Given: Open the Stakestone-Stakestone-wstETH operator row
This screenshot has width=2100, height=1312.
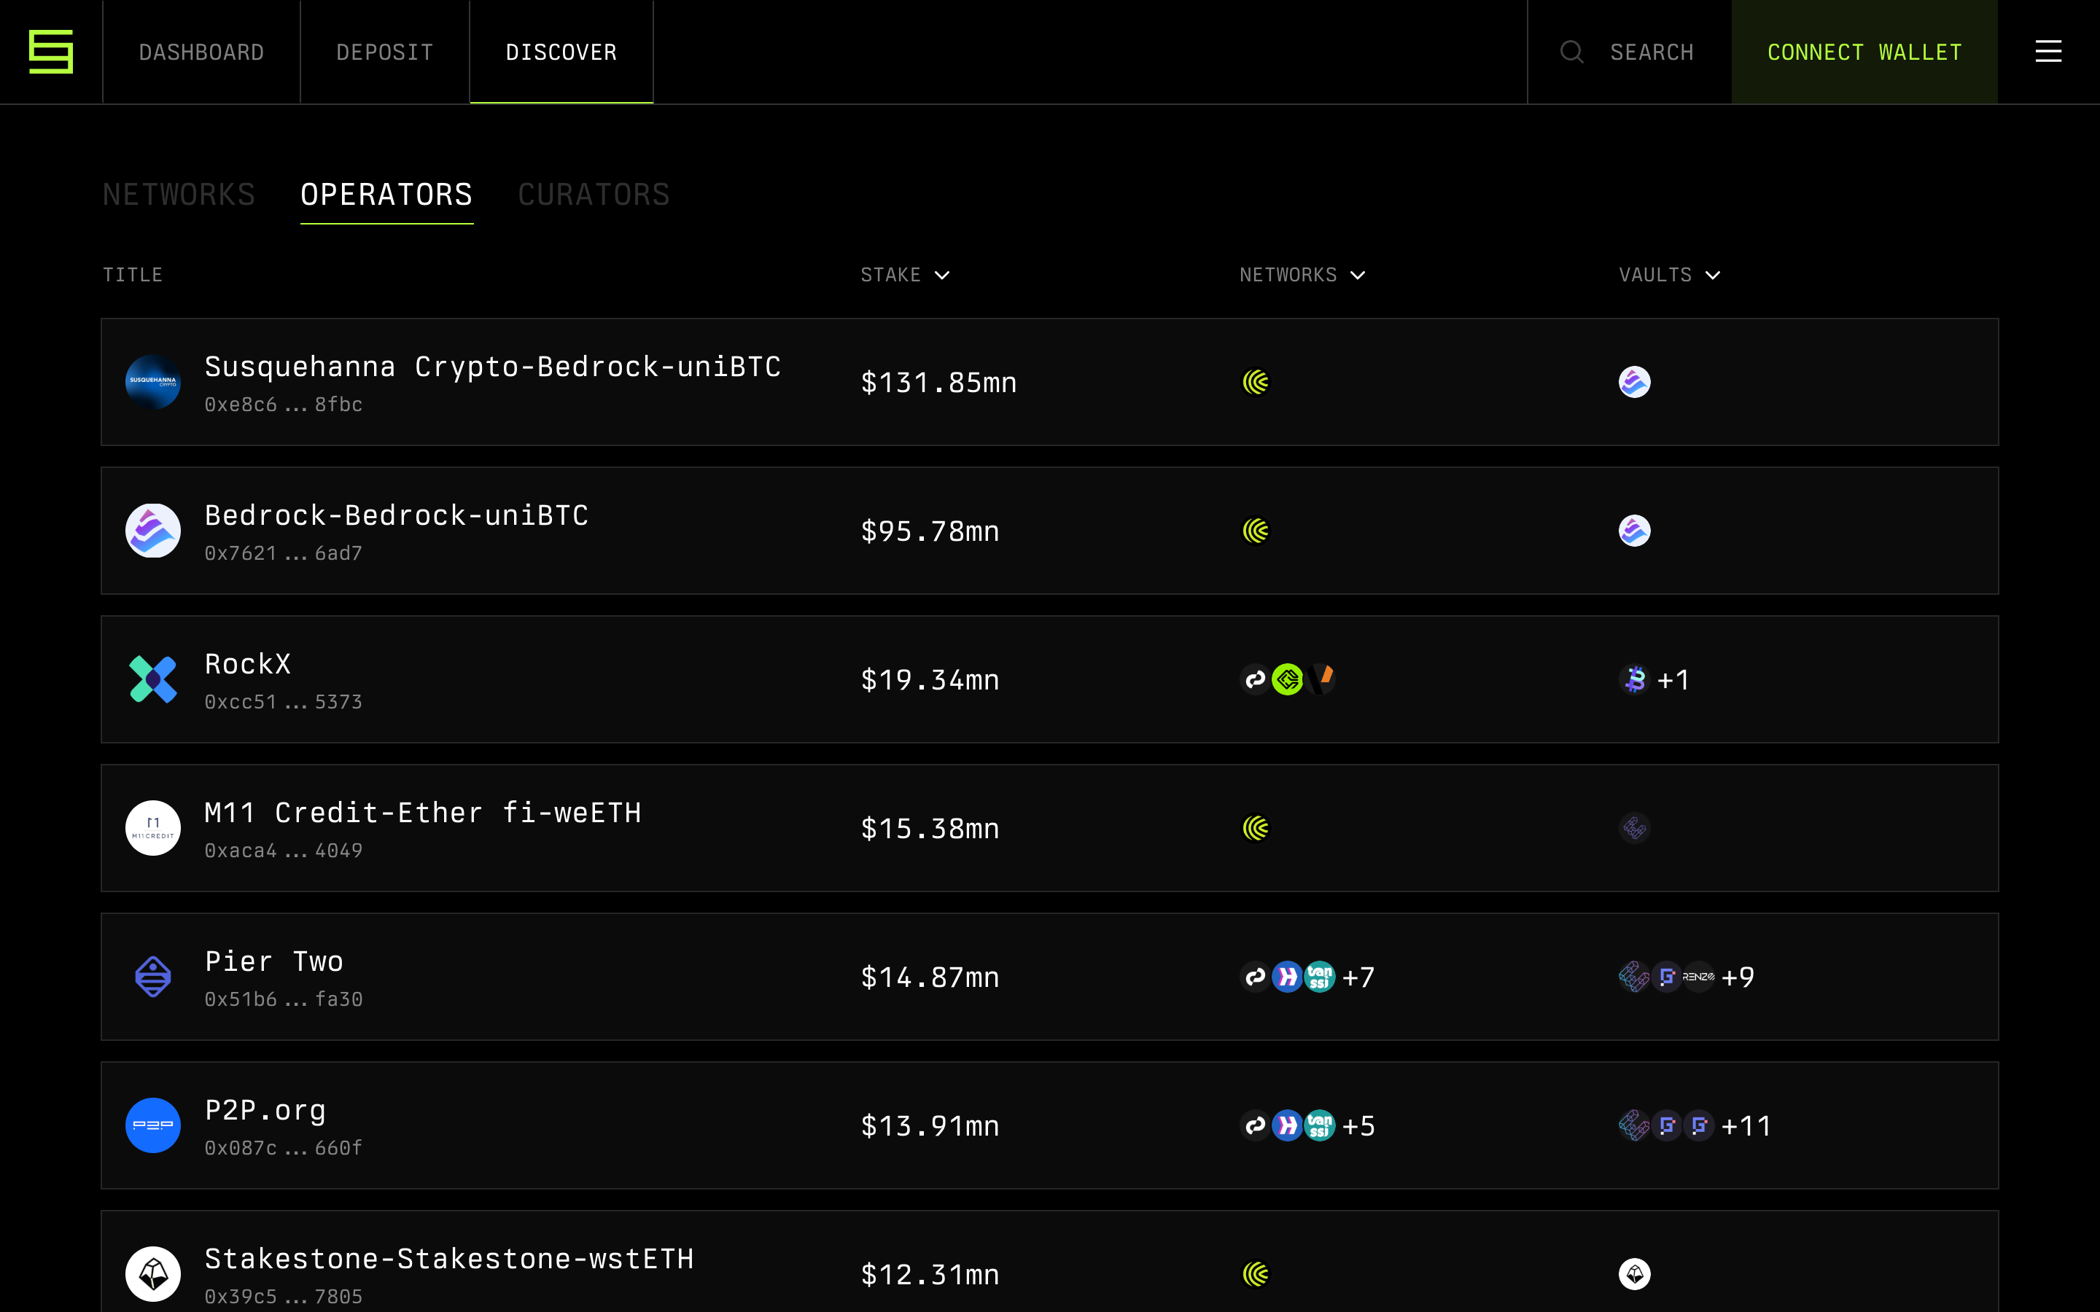Looking at the screenshot, I should (x=1050, y=1262).
